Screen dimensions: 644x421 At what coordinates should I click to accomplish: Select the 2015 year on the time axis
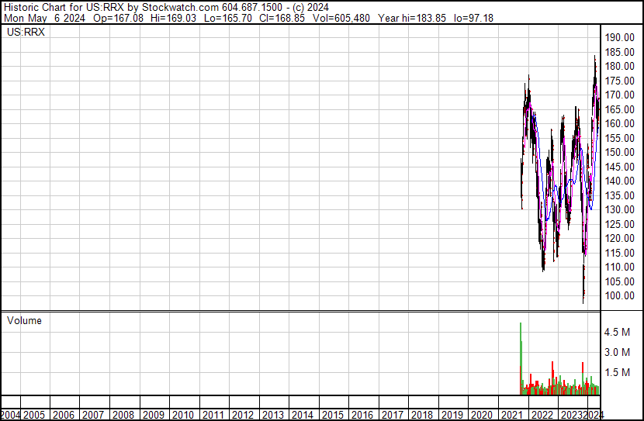tap(332, 415)
